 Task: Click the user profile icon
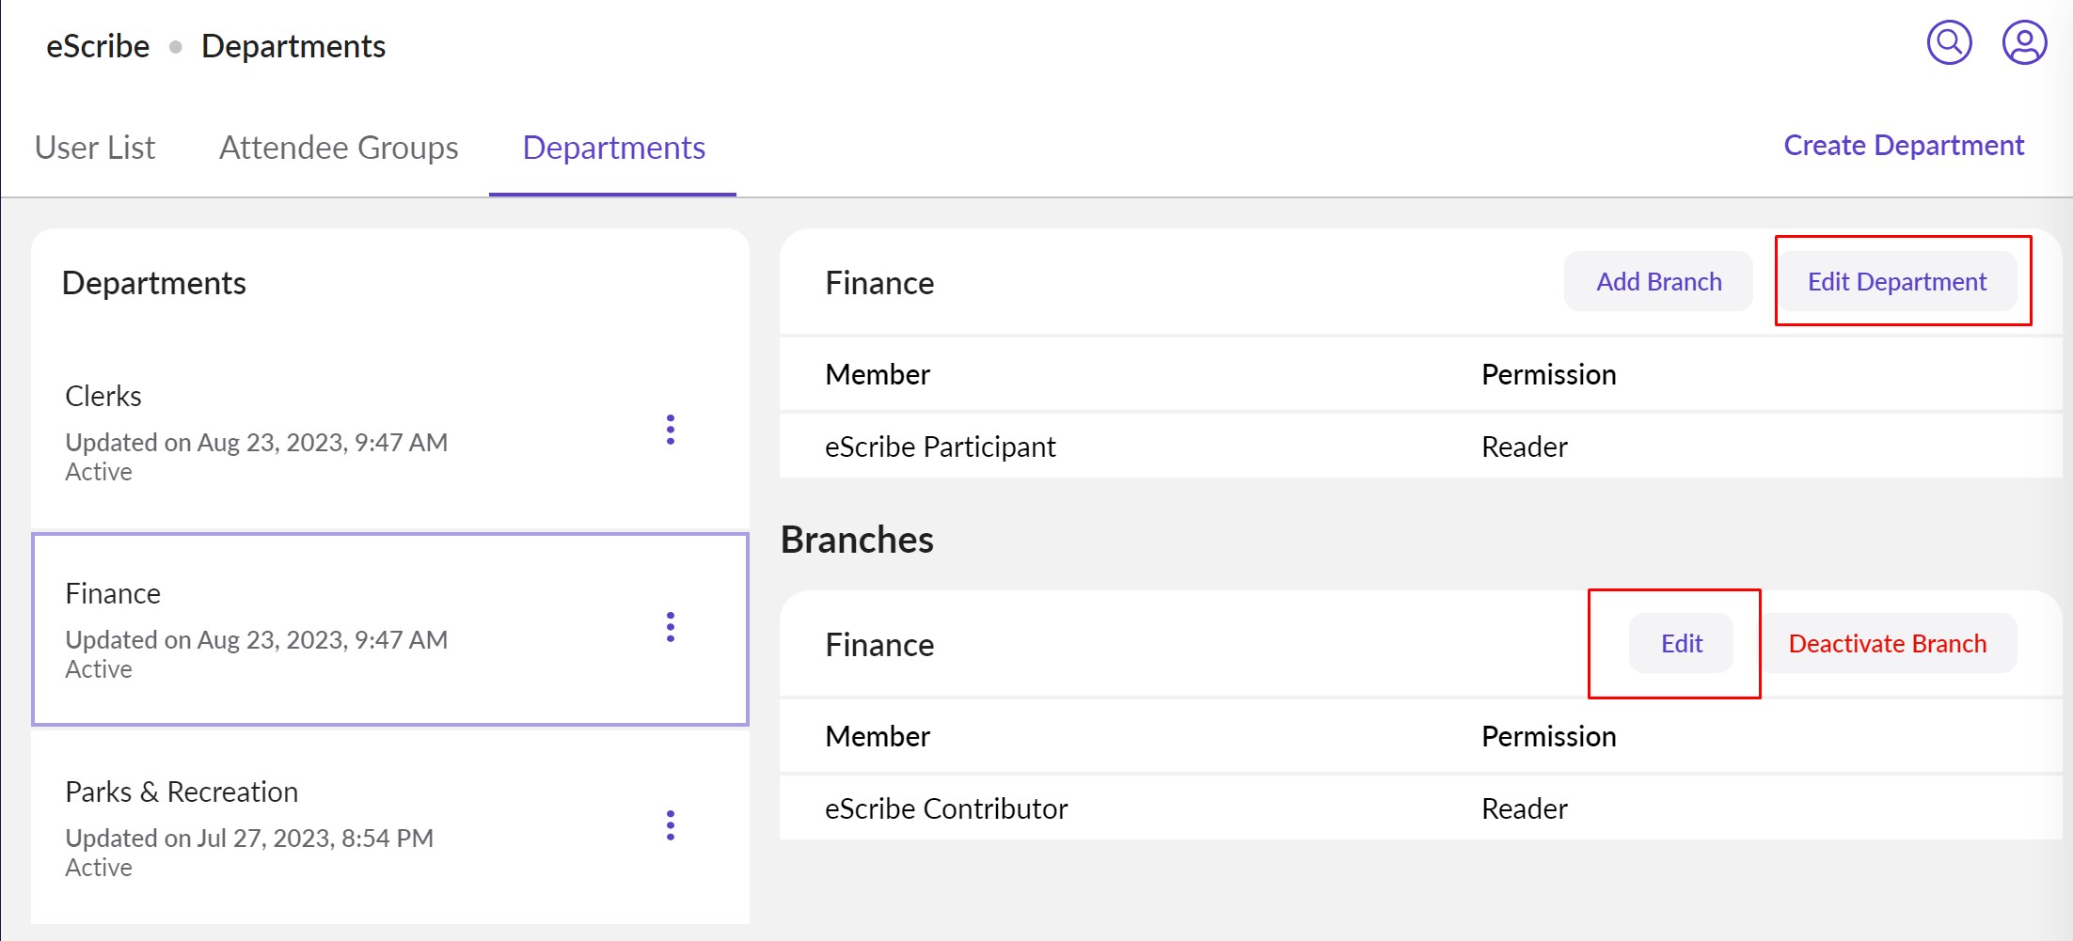point(2024,43)
